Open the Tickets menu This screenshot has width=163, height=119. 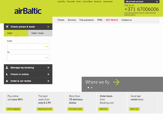(x=61, y=20)
